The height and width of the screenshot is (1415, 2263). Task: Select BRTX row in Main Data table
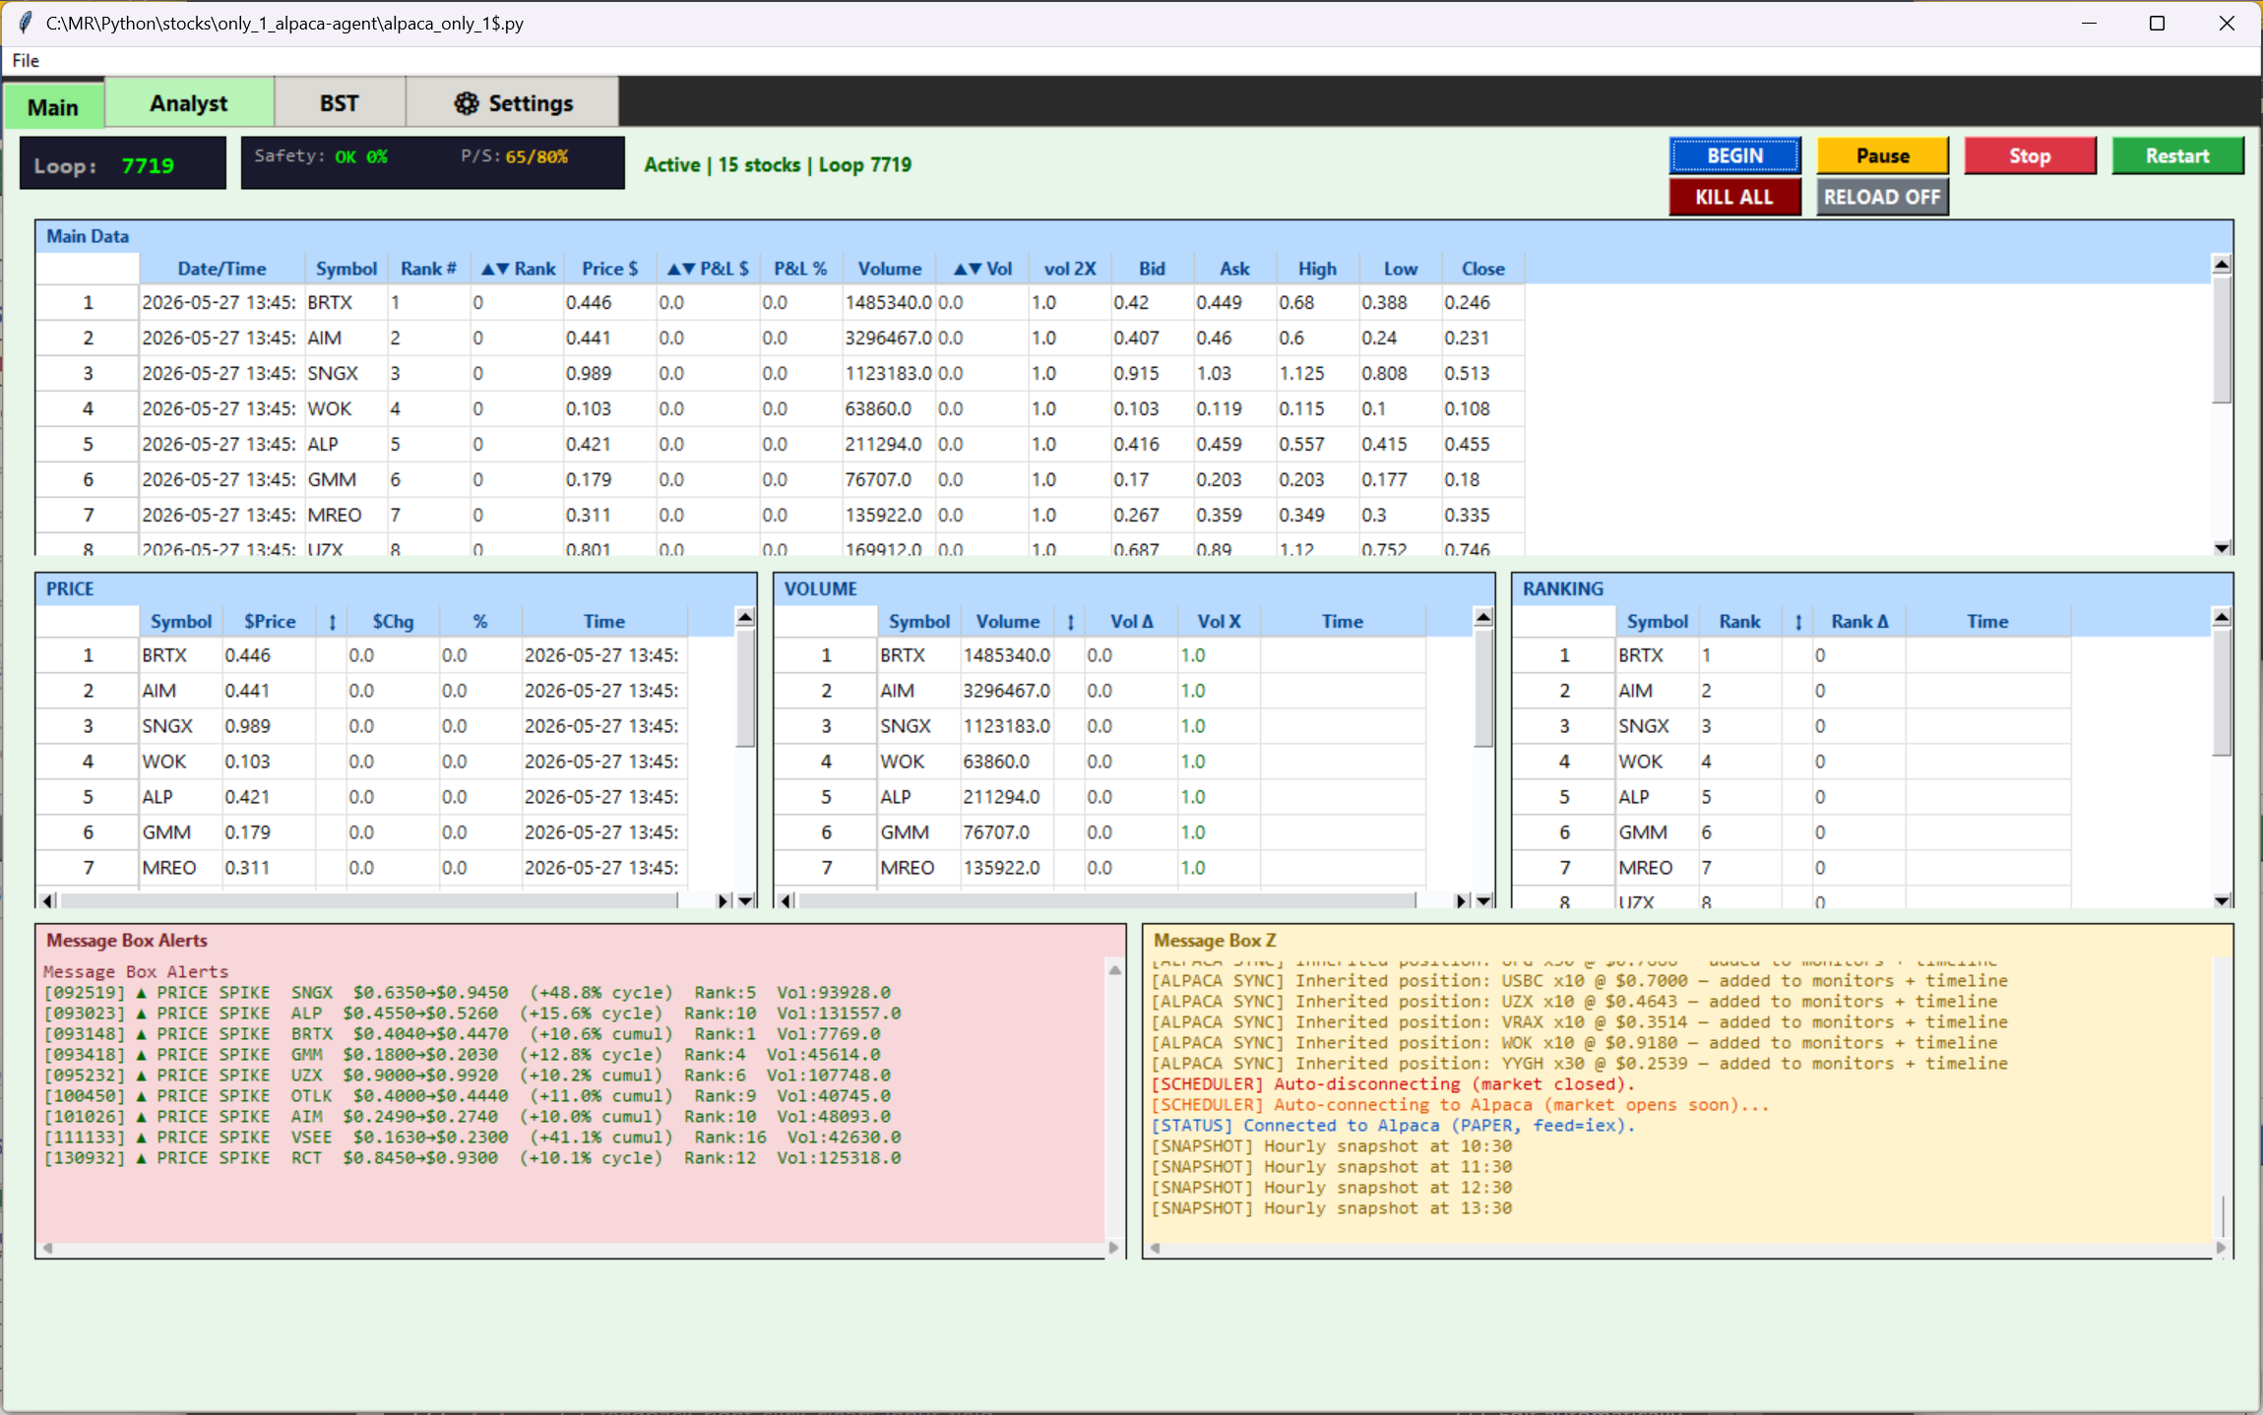tap(781, 302)
